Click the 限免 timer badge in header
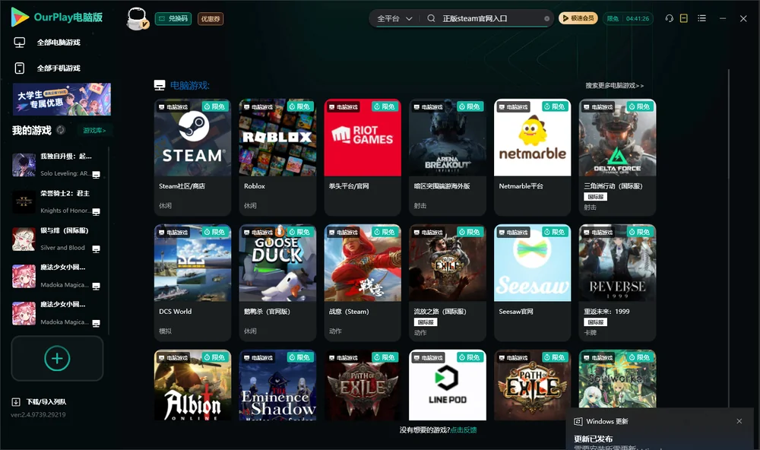 (628, 18)
